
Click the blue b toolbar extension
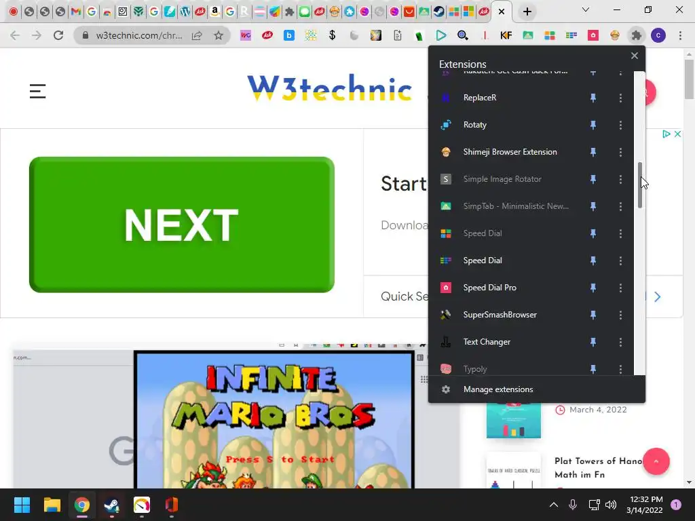(x=289, y=35)
